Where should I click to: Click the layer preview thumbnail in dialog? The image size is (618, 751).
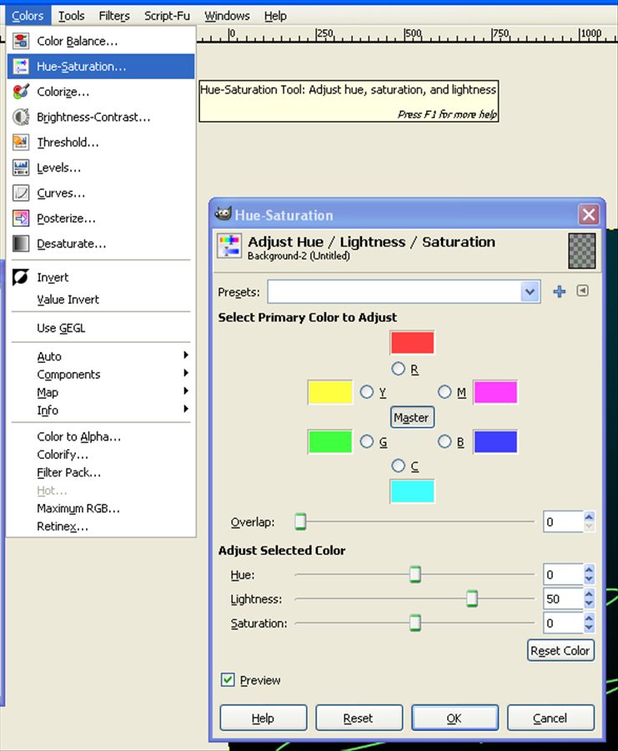click(582, 250)
